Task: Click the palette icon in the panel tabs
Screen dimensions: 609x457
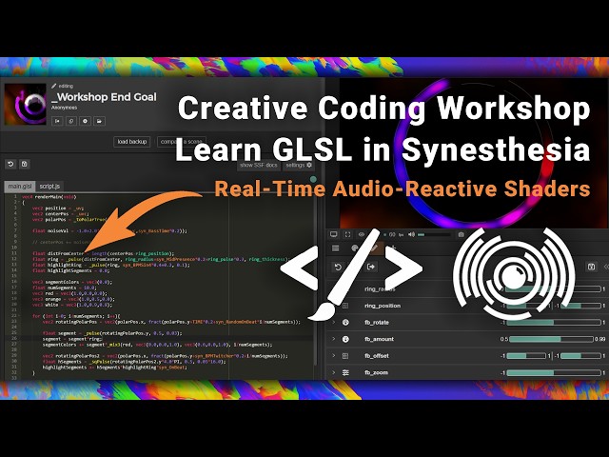Action: click(x=355, y=248)
